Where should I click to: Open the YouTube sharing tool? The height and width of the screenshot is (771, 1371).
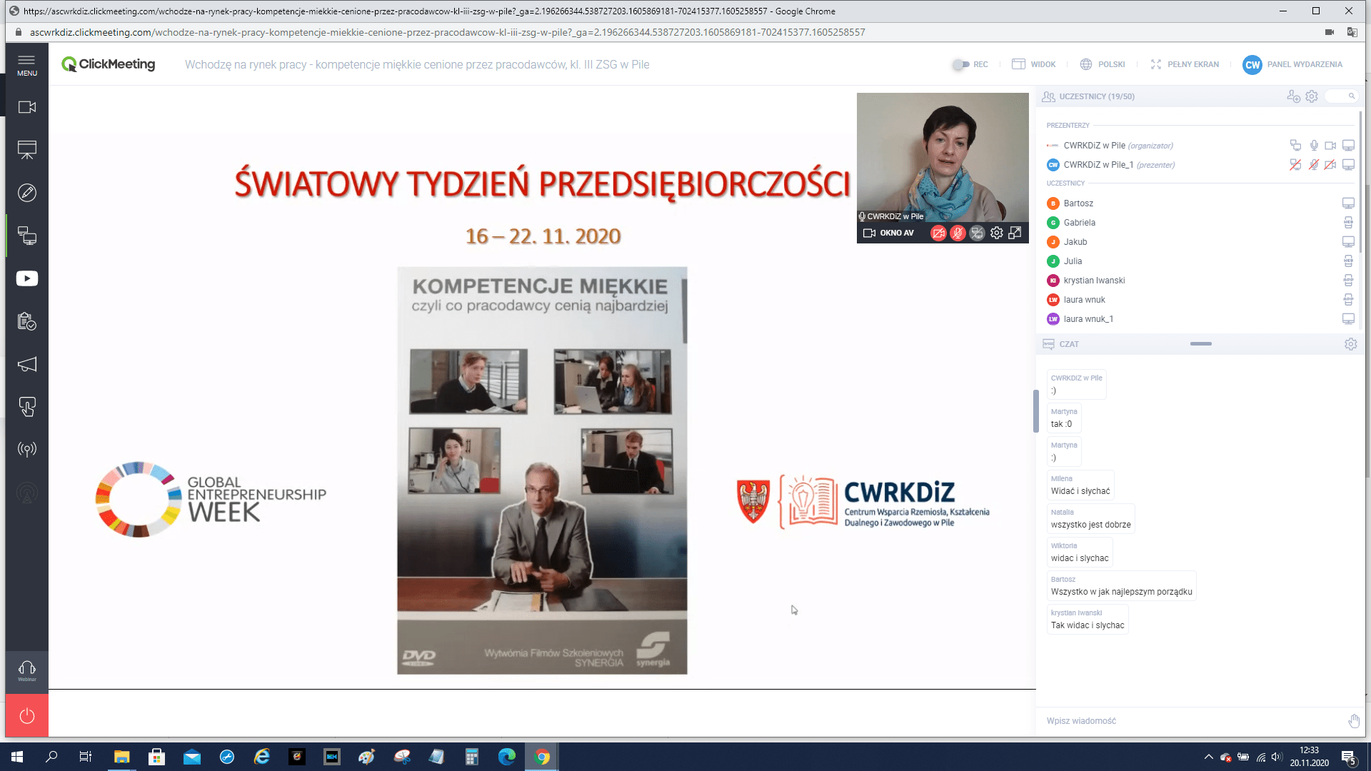[x=27, y=278]
